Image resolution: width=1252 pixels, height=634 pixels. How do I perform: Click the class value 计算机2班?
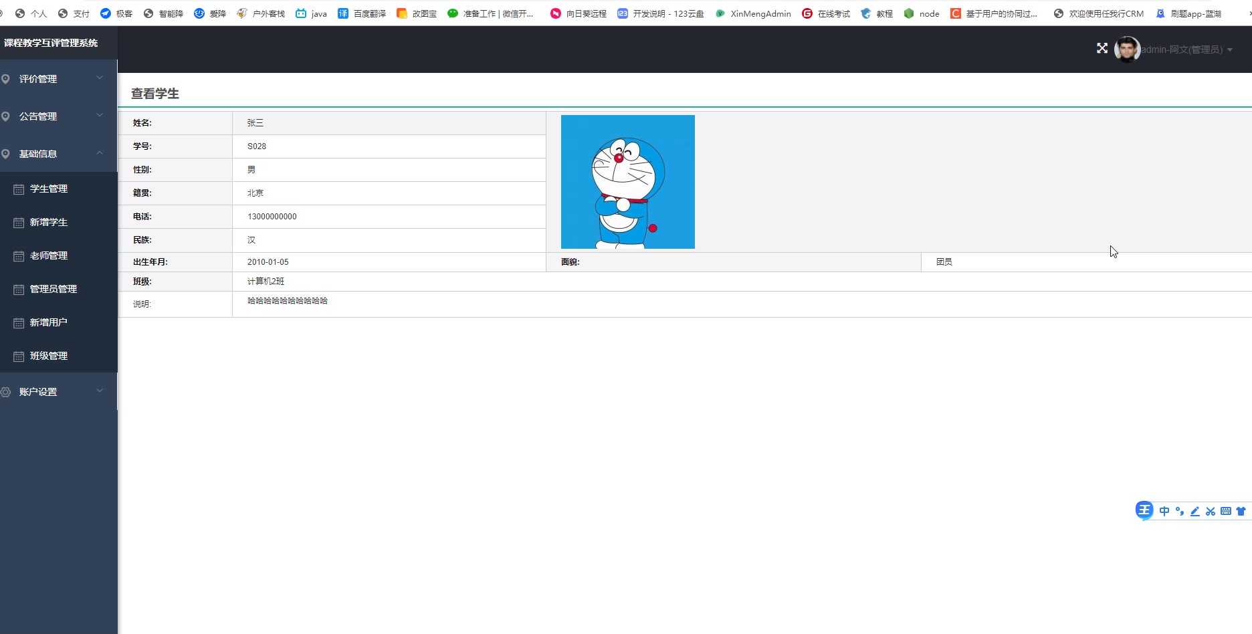coord(266,282)
